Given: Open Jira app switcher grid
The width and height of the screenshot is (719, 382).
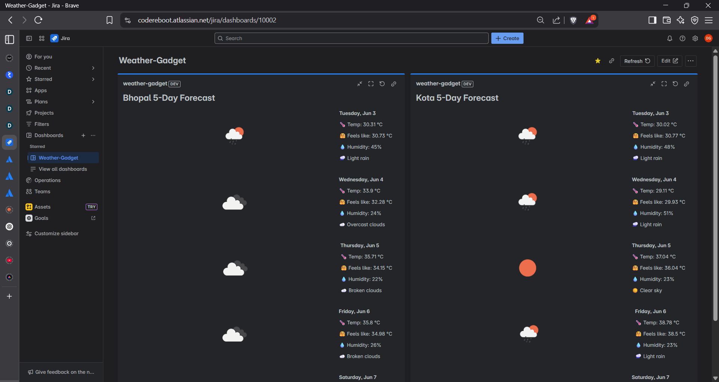Looking at the screenshot, I should tap(42, 38).
